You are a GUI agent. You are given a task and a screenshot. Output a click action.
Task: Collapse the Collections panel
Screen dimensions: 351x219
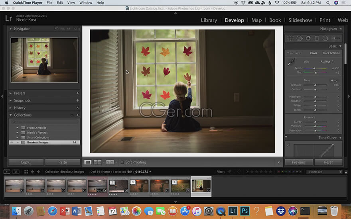tap(10, 115)
